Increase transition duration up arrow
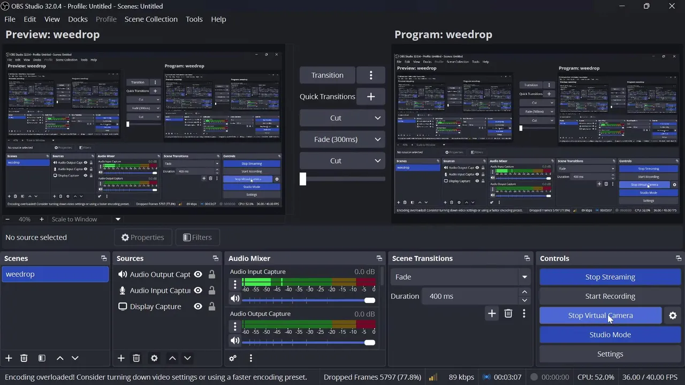The image size is (685, 385). click(x=524, y=292)
